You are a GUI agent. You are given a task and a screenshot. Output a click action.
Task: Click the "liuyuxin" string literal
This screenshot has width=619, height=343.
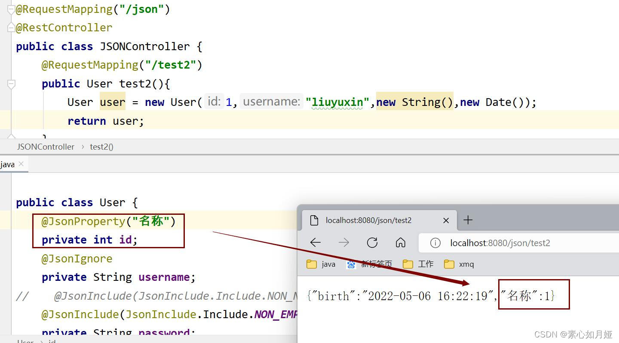(337, 102)
